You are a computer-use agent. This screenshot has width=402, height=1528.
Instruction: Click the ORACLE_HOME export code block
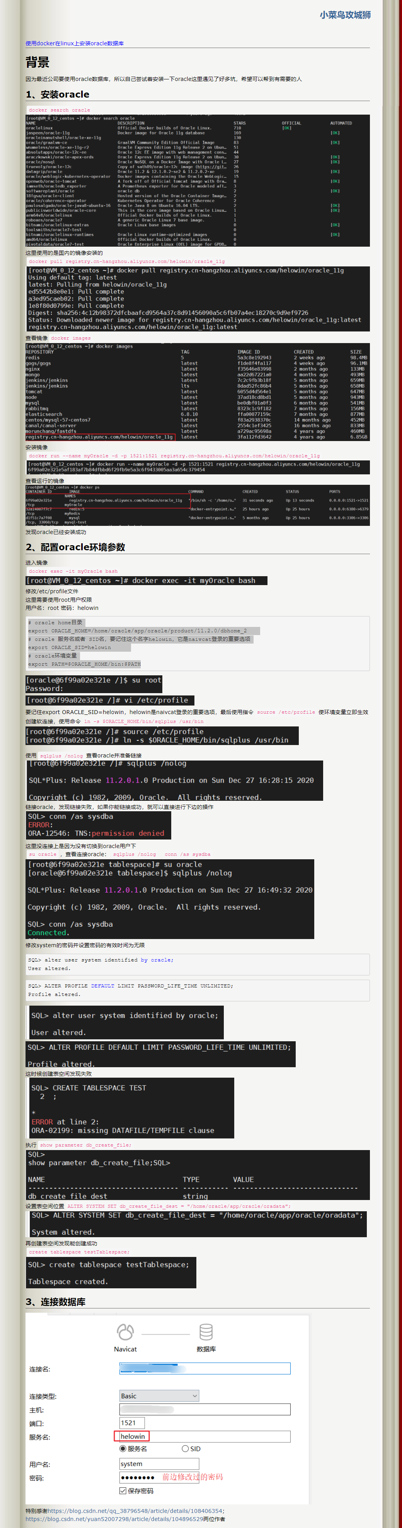(x=198, y=644)
